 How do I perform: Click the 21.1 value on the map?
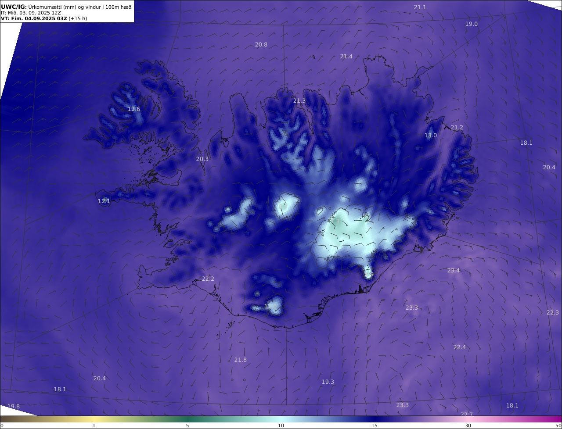coord(420,7)
